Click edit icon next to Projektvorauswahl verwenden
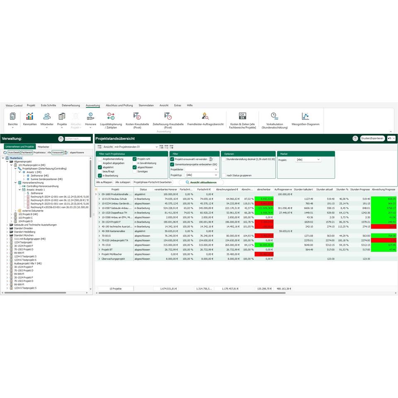 tap(211, 159)
